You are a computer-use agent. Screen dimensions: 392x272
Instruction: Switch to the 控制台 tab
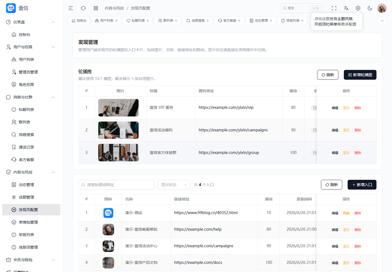[79, 21]
